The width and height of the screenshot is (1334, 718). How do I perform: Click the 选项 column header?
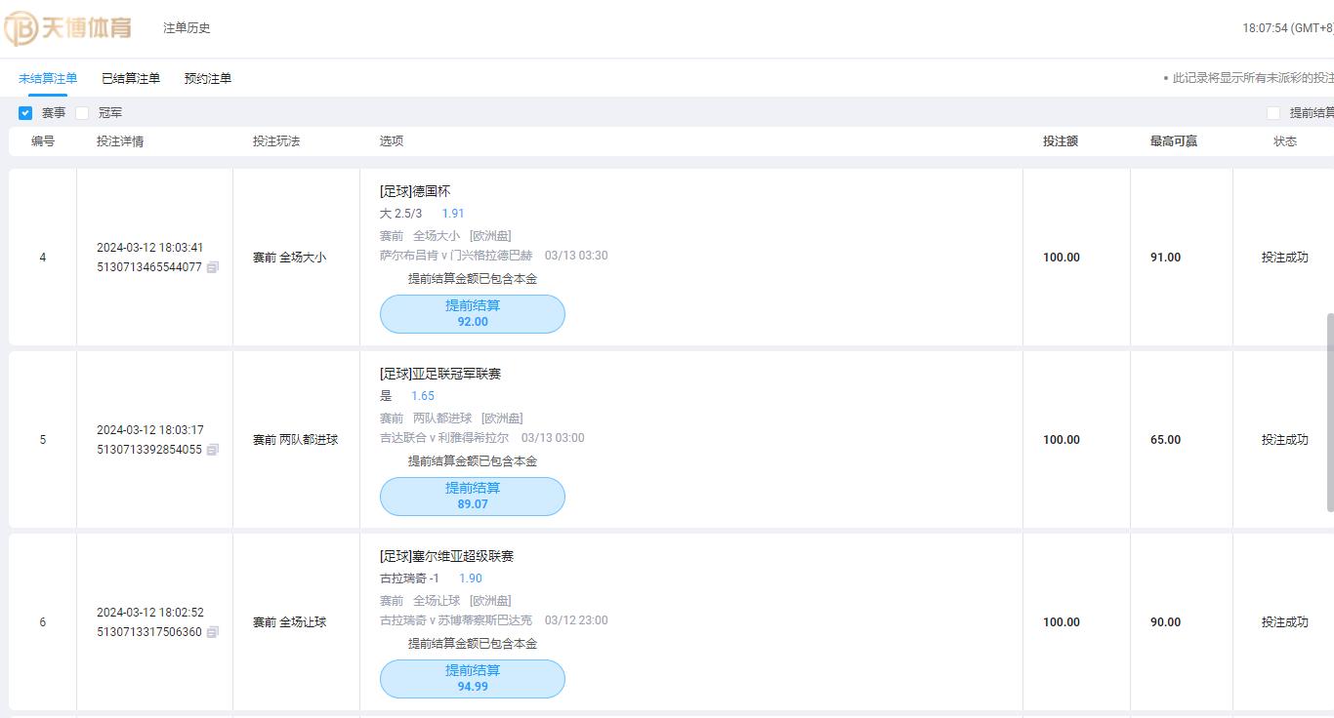(392, 141)
